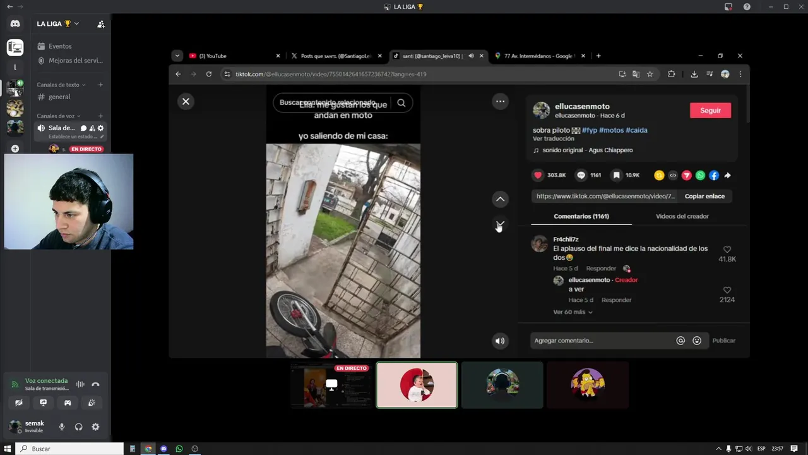808x455 pixels.
Task: Disconnect from voice with hang-up icon
Action: click(95, 384)
